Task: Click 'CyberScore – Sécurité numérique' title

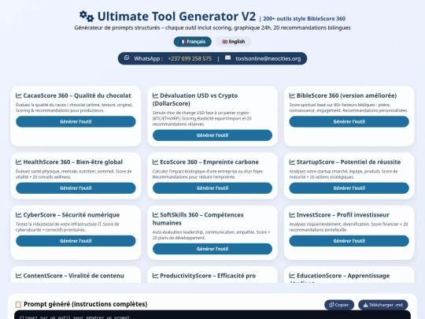Action: [x=72, y=215]
